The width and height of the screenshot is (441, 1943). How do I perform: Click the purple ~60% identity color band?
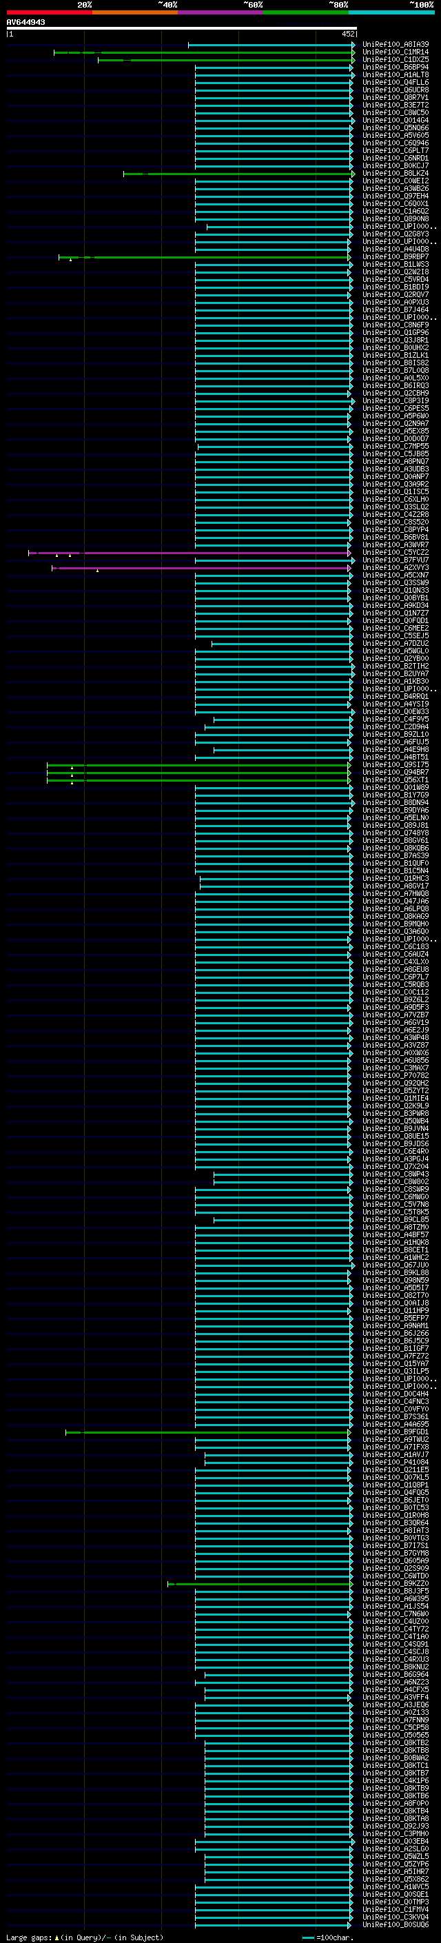click(x=220, y=12)
